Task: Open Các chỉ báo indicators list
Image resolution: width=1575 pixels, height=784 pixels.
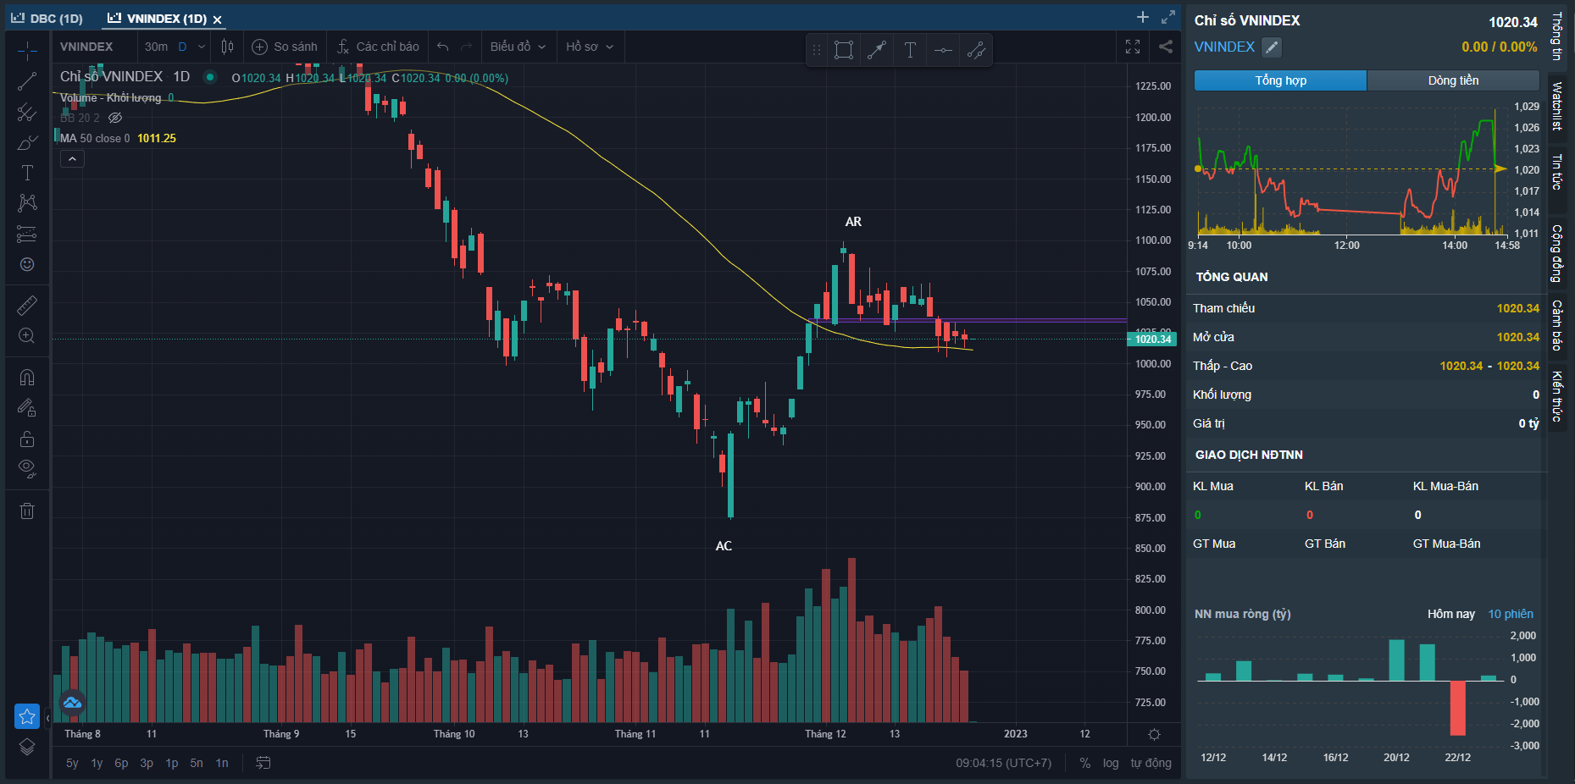Action: [378, 47]
